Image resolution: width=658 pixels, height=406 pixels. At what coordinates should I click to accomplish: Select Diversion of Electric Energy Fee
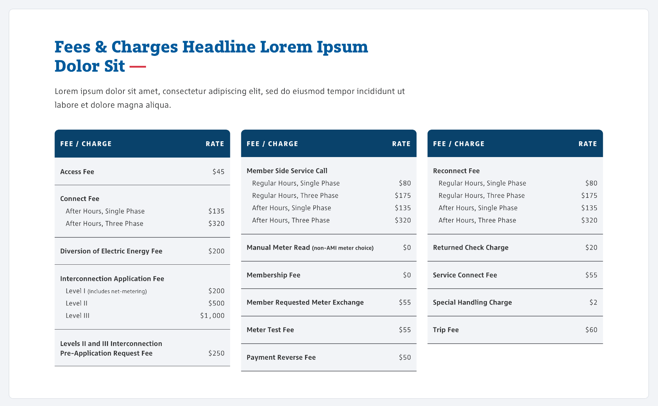pos(111,251)
